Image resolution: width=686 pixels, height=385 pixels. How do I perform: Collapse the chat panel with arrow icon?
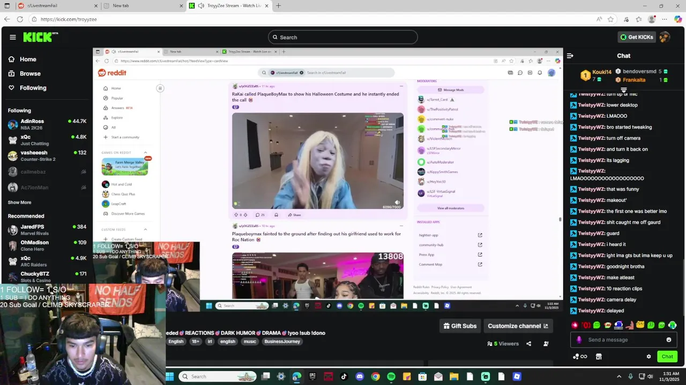pos(570,56)
